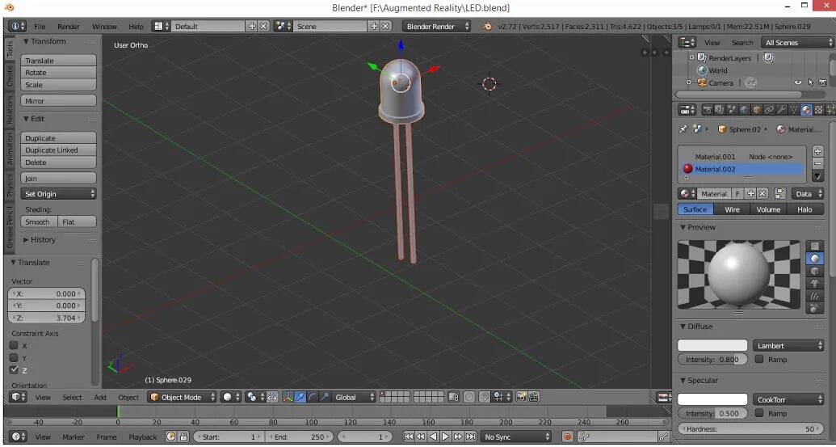Screen dimensions: 836x447
Task: Click the unlink material X button
Action: click(762, 194)
